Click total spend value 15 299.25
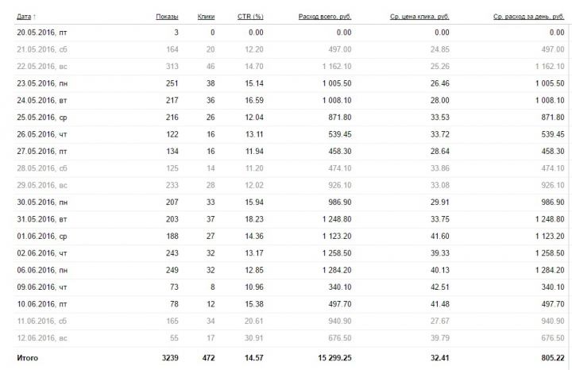 (334, 357)
